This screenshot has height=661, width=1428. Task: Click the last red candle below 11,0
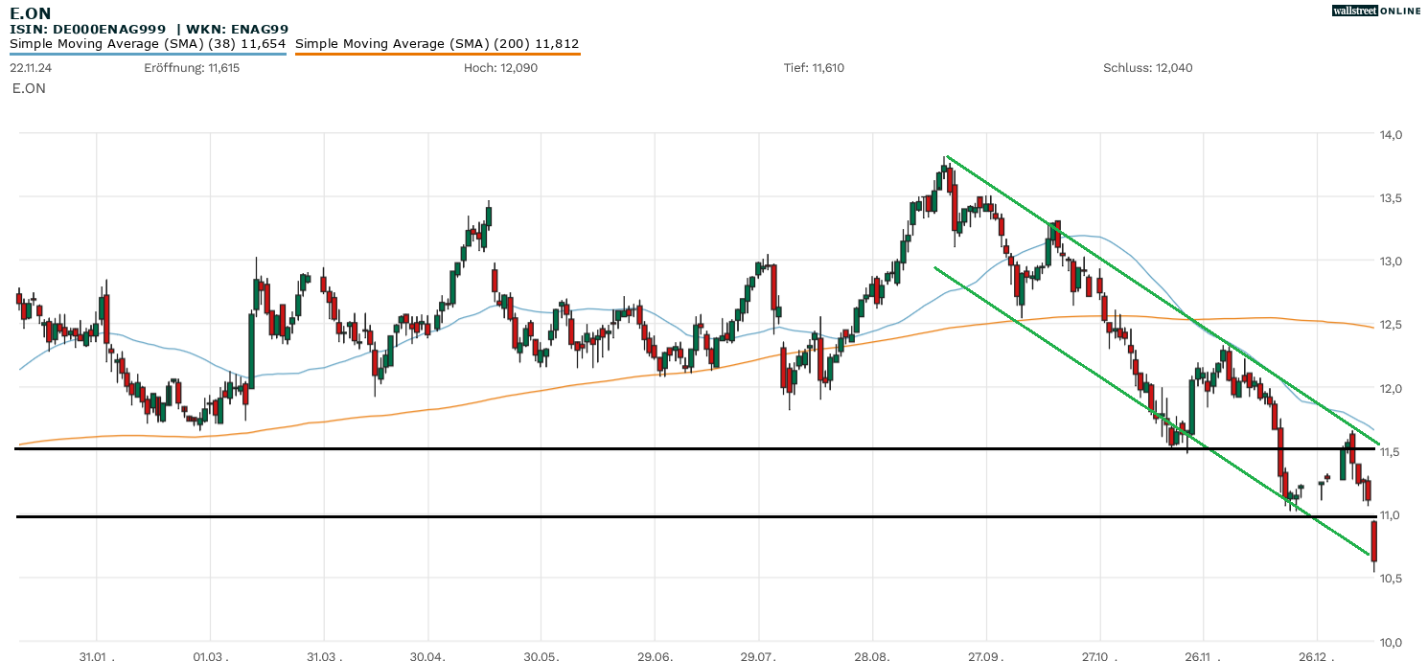(x=1374, y=541)
